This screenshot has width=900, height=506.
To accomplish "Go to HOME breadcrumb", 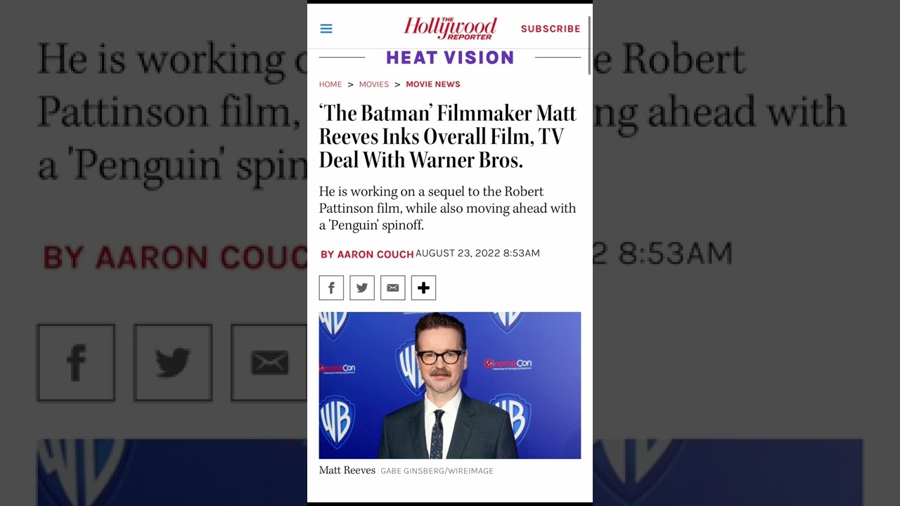I will coord(330,84).
